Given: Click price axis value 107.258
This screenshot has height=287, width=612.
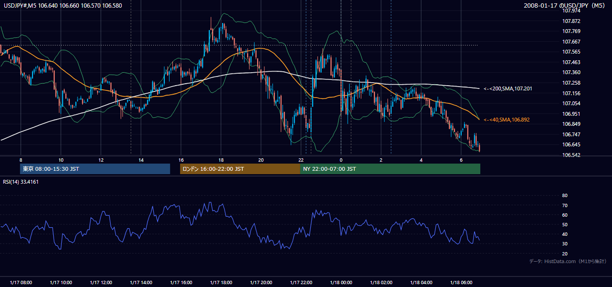Looking at the screenshot, I should [572, 83].
